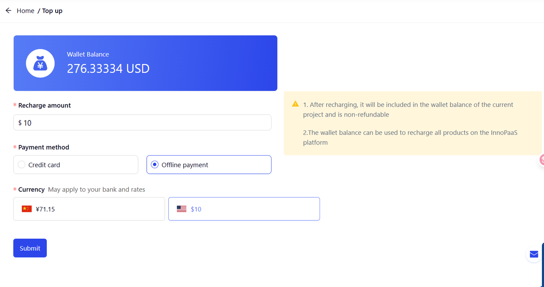
Task: Click the dollar sign prefix in amount field
Action: pos(20,123)
